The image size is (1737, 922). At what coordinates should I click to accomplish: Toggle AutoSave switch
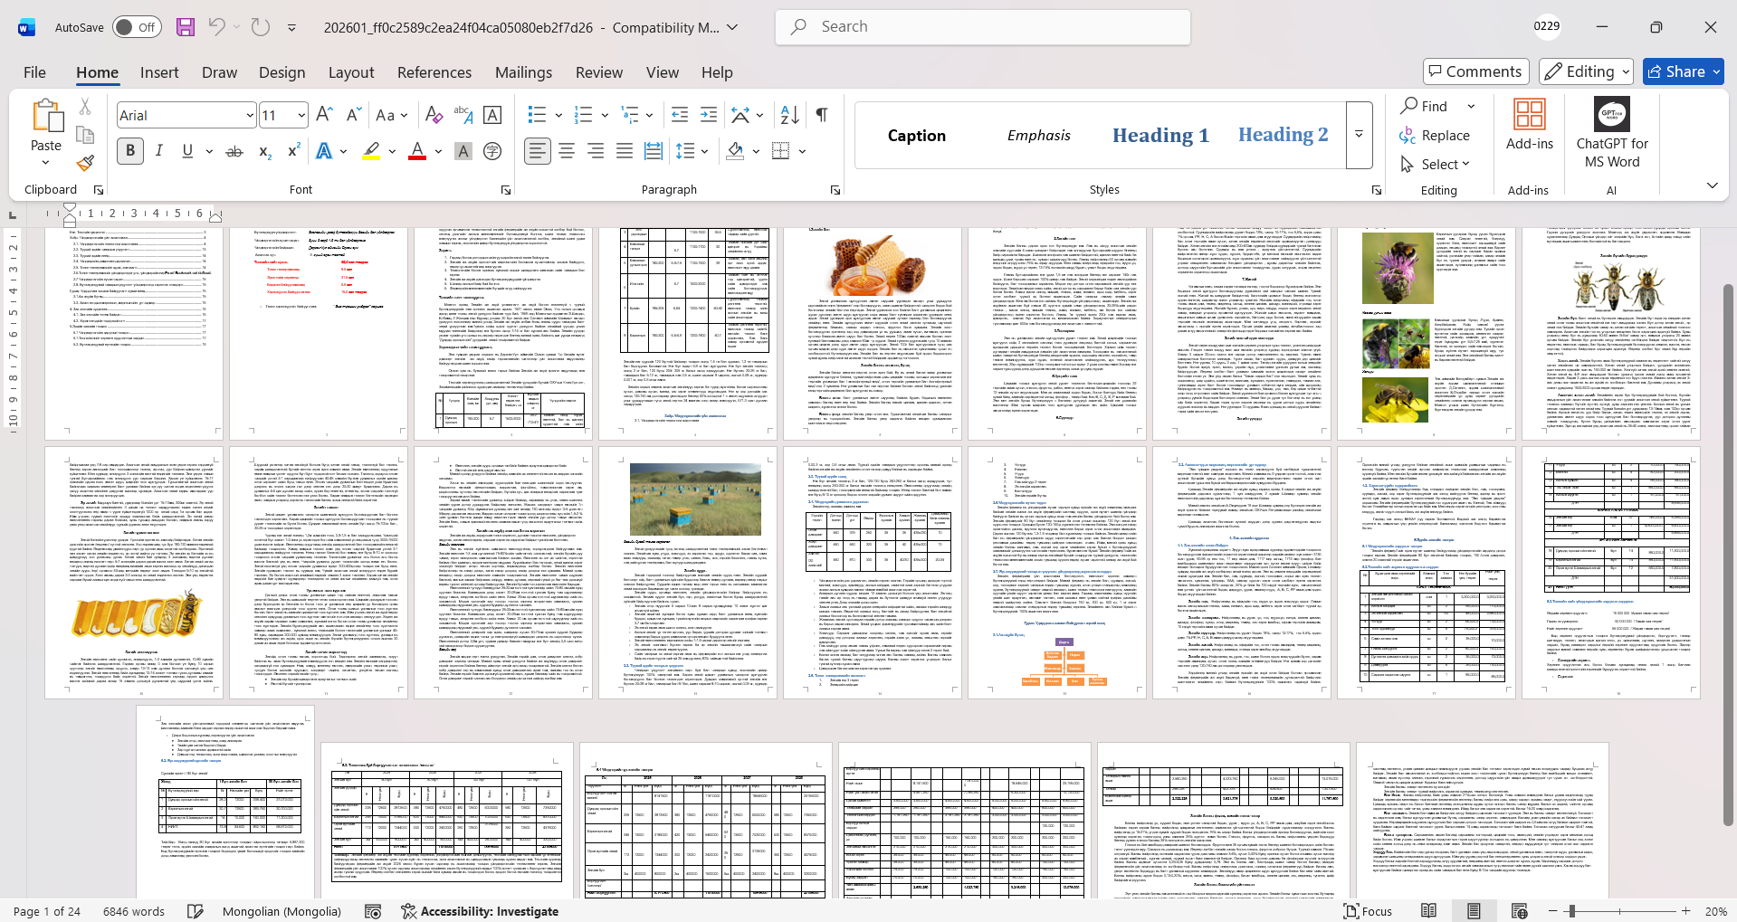(x=137, y=27)
